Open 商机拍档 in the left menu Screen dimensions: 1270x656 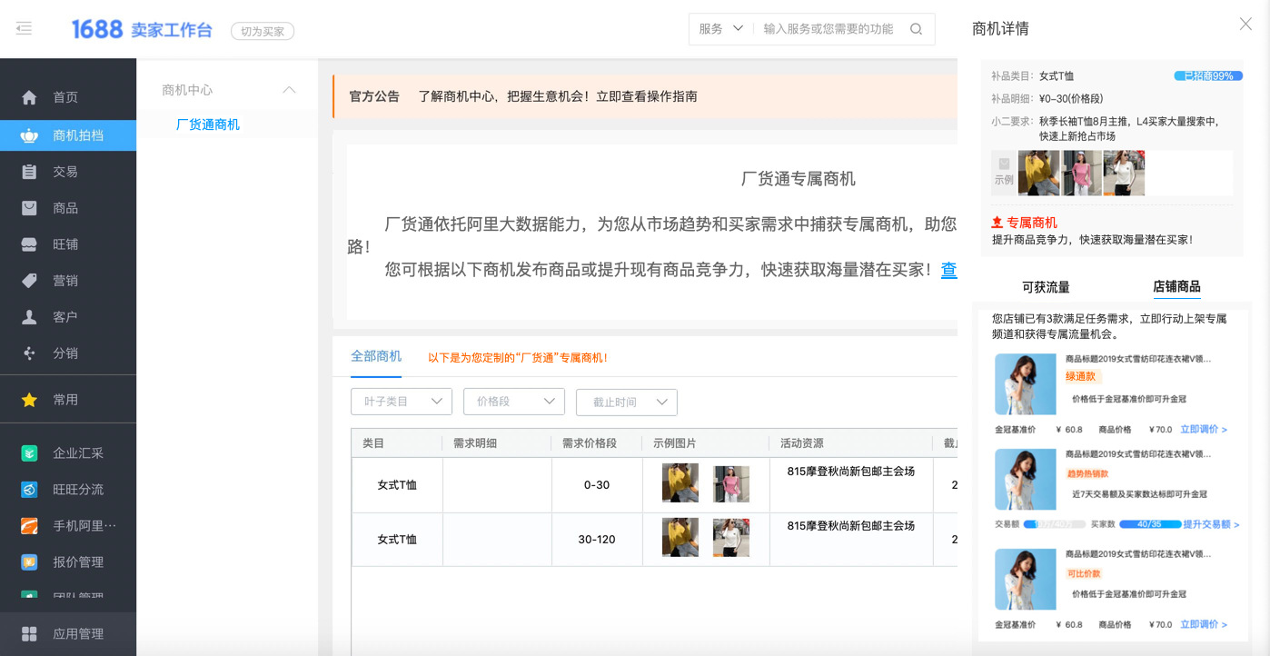(x=68, y=135)
